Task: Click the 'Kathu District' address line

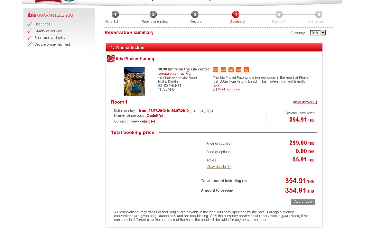Action: [168, 82]
